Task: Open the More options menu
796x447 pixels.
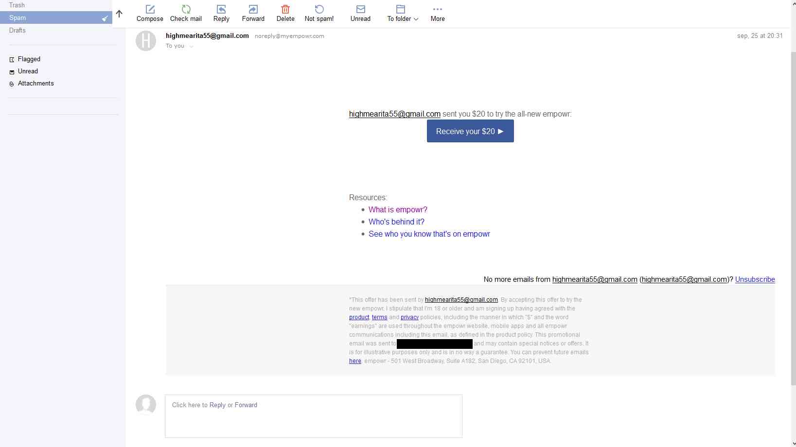Action: (x=438, y=13)
